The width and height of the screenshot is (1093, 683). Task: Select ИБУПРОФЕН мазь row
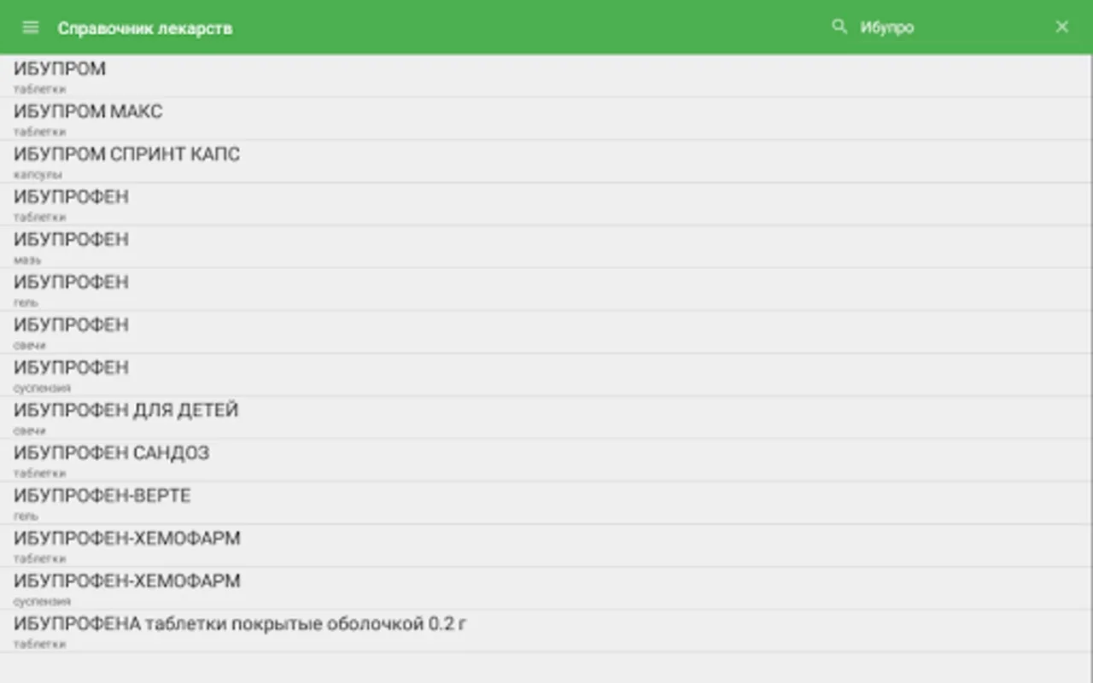pos(546,247)
